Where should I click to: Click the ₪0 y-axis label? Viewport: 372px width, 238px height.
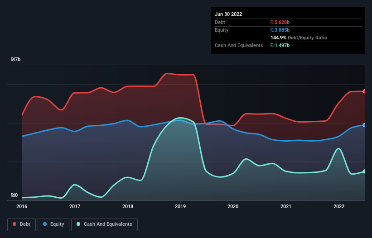pos(14,195)
